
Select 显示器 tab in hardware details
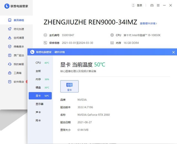point(40,104)
